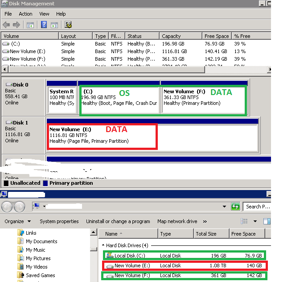Click the Links folder icon
The width and height of the screenshot is (308, 282).
tap(21, 232)
